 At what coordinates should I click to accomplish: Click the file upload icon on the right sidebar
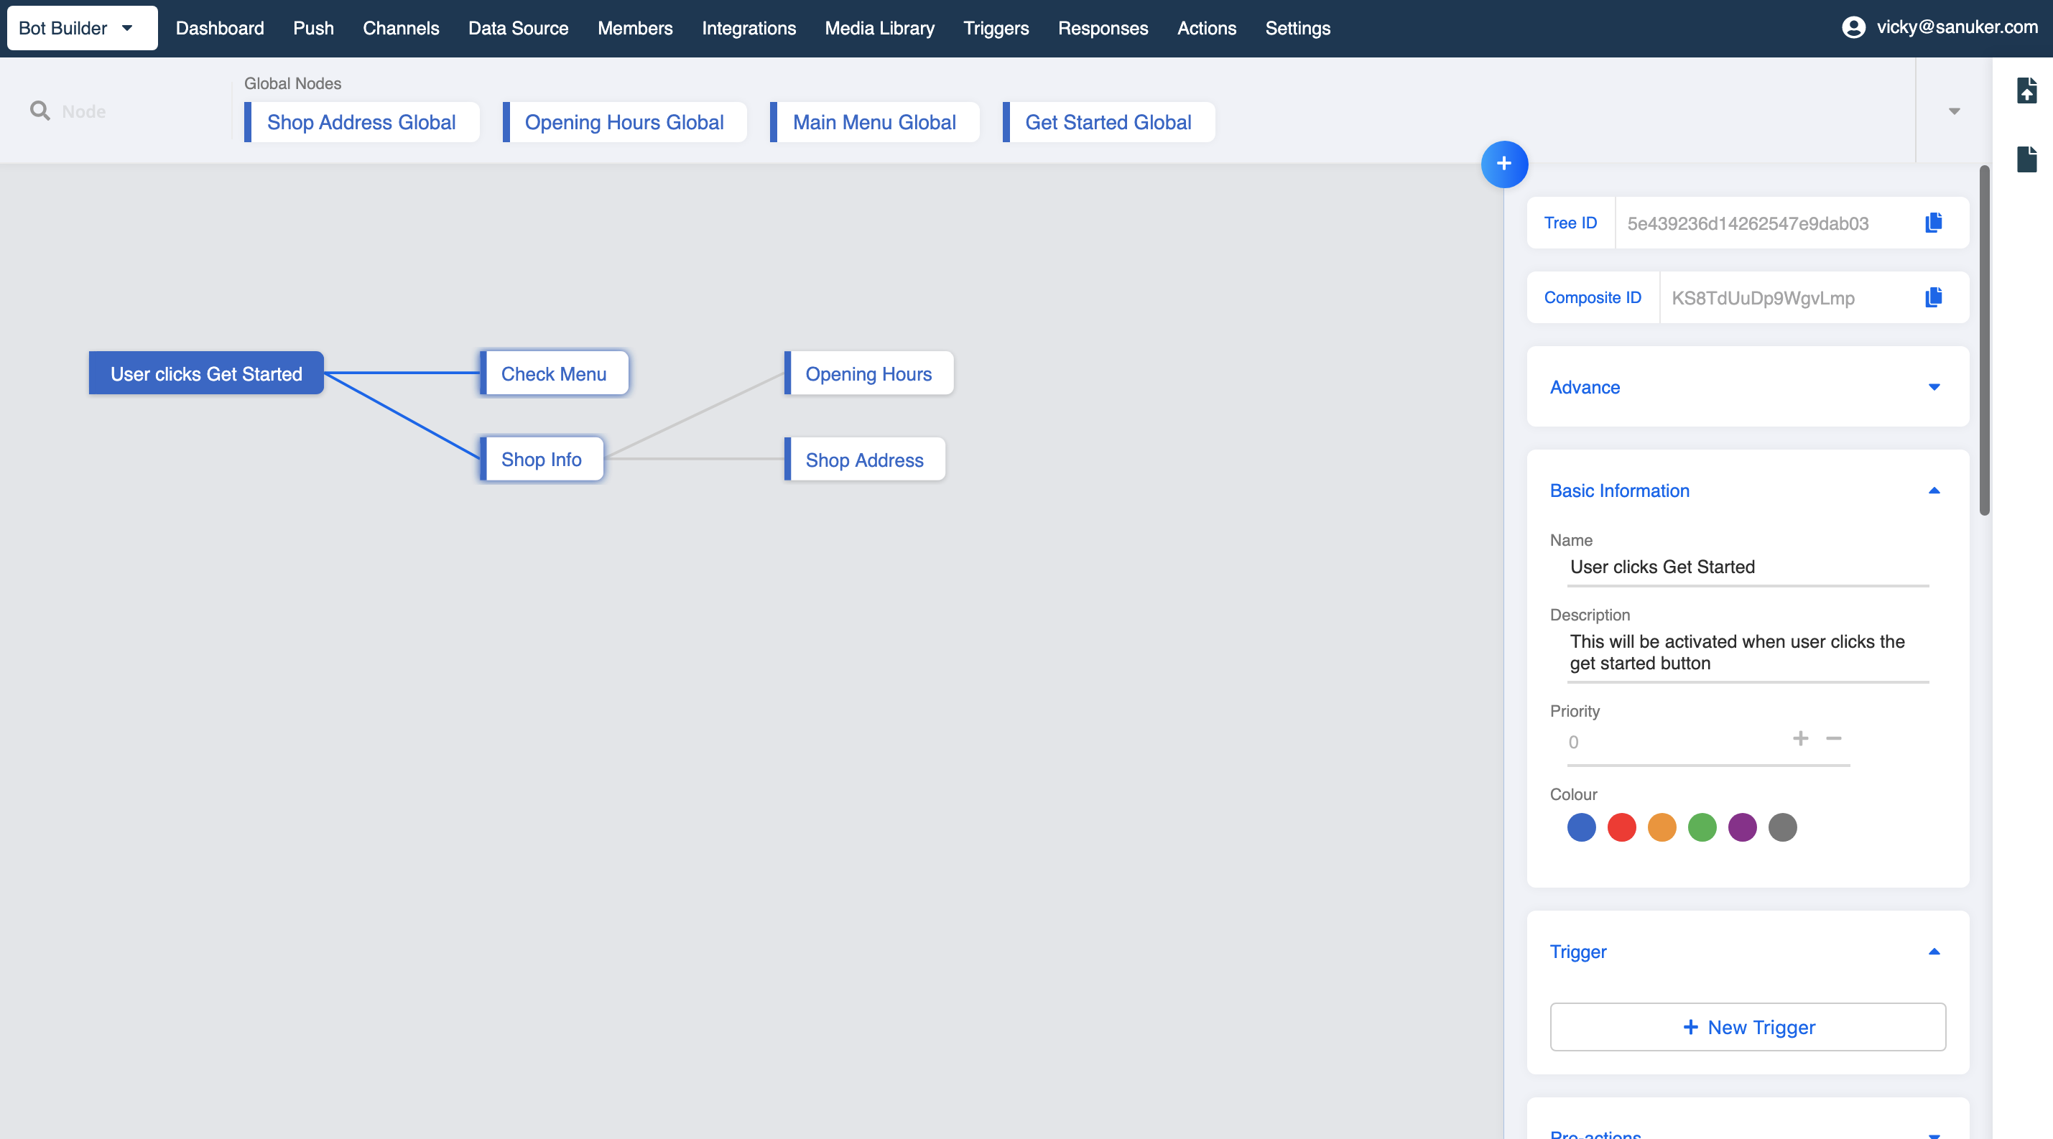click(x=2026, y=90)
